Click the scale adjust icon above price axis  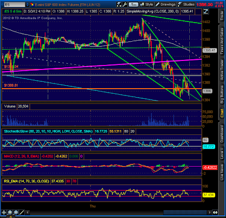pos(206,11)
